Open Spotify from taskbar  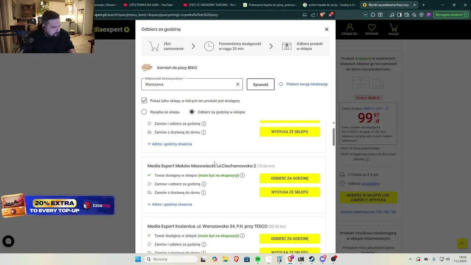click(x=258, y=259)
